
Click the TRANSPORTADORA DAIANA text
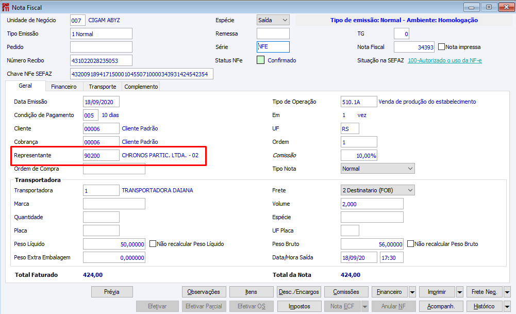point(157,190)
